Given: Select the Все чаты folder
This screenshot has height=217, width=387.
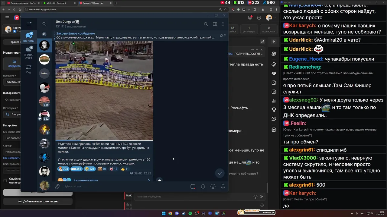Looking at the screenshot, I should pyautogui.click(x=29, y=37).
